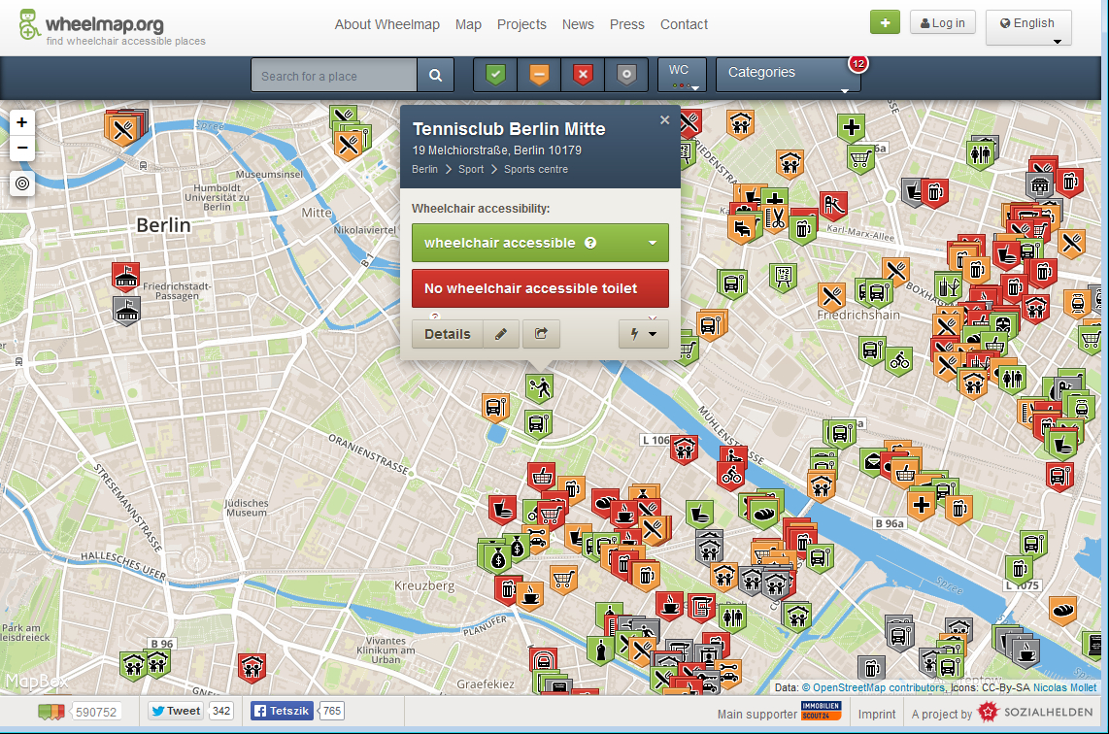This screenshot has width=1109, height=734.
Task: Open the Press menu item
Action: coord(627,24)
